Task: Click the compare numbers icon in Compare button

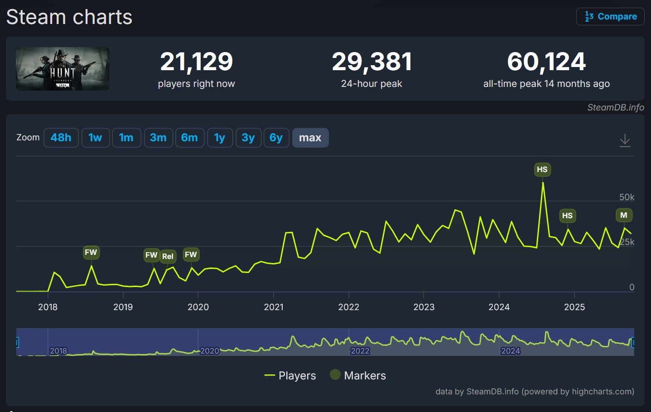Action: (589, 17)
